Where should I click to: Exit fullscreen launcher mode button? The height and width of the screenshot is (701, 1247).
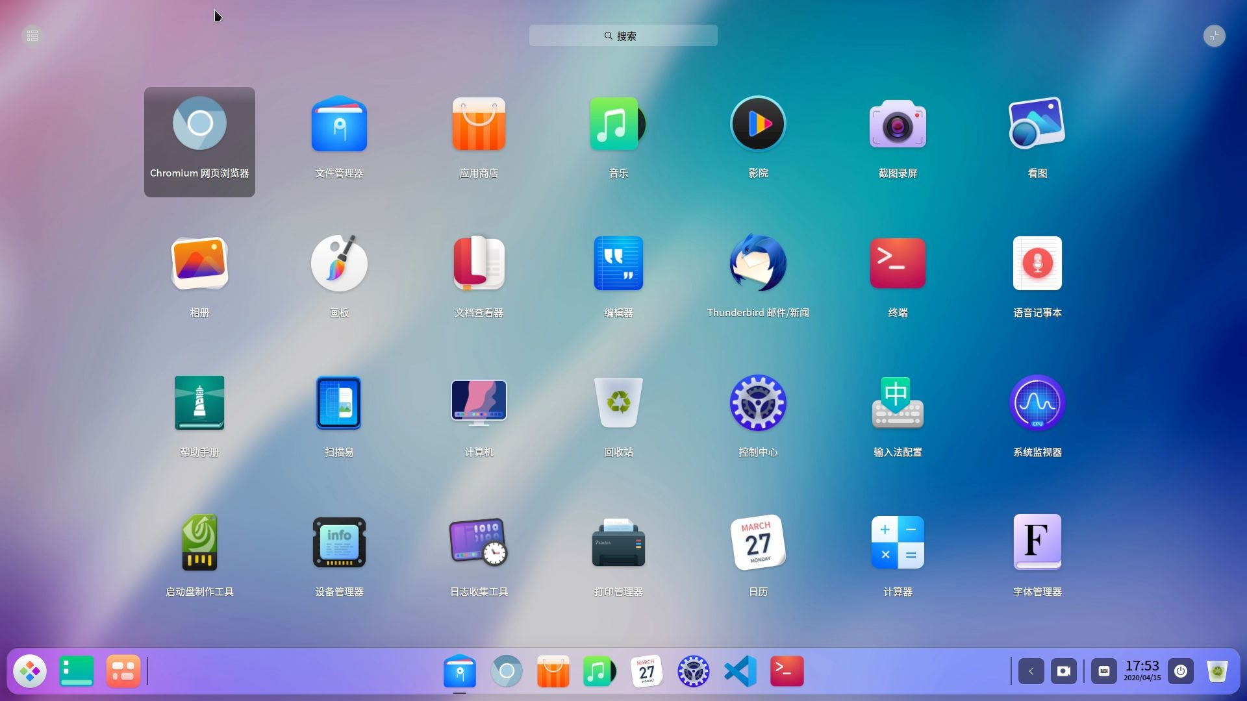point(1214,36)
